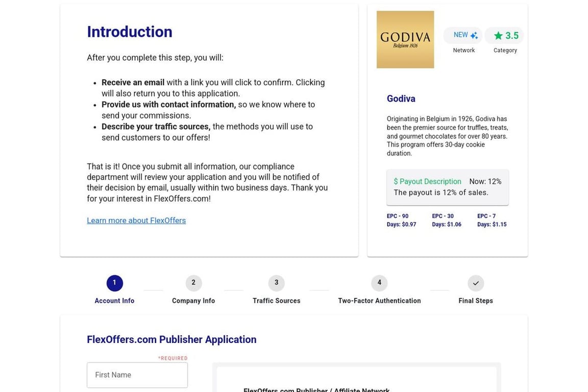Viewport: 588px width, 392px height.
Task: Click the 'Now: 12%' payout value
Action: point(485,181)
